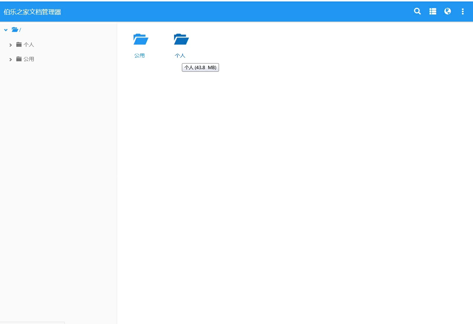Click empty area of the file pane
Image resolution: width=473 pixels, height=324 pixels.
tap(294, 186)
